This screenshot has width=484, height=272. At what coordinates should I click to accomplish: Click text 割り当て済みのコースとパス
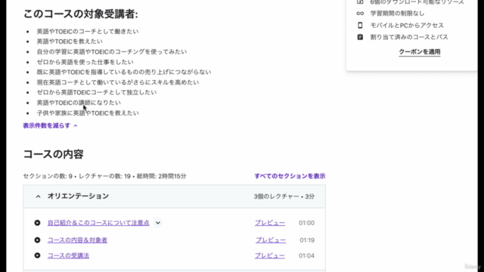(409, 37)
